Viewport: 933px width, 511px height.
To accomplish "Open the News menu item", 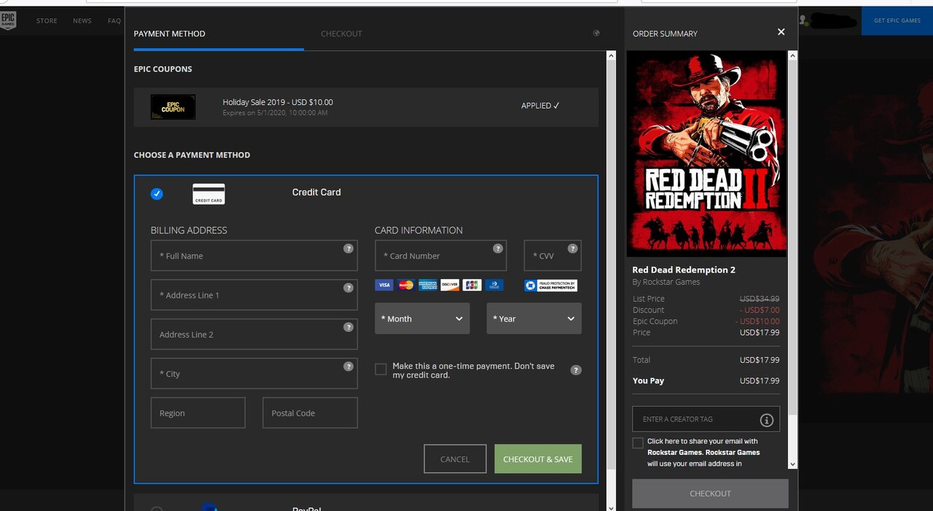I will tap(82, 20).
